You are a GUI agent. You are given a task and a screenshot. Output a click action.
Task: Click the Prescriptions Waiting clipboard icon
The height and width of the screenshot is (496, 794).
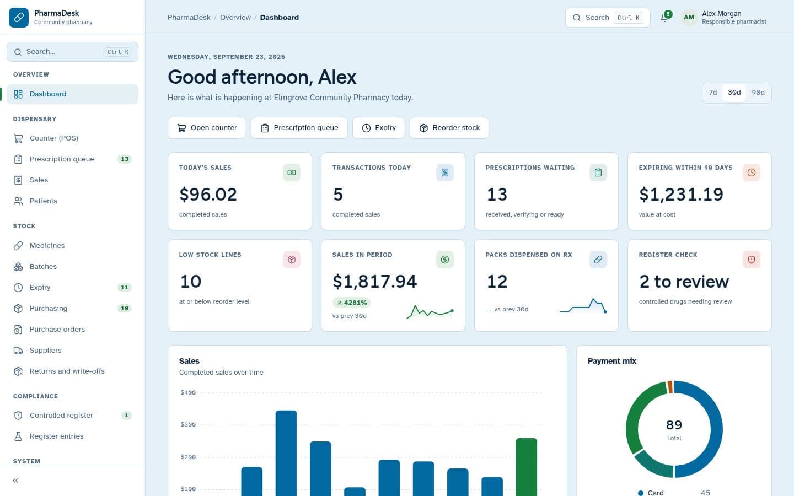(x=598, y=172)
